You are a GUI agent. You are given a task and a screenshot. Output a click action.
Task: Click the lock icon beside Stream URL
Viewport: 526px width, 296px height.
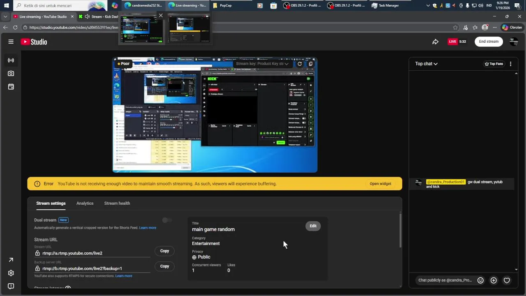pos(37,253)
